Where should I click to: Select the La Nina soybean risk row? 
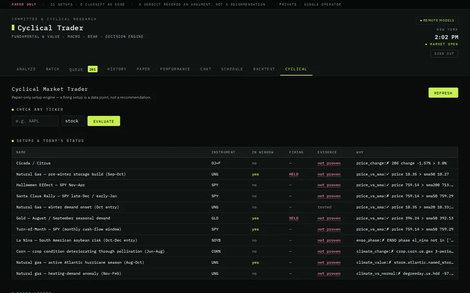[235, 240]
